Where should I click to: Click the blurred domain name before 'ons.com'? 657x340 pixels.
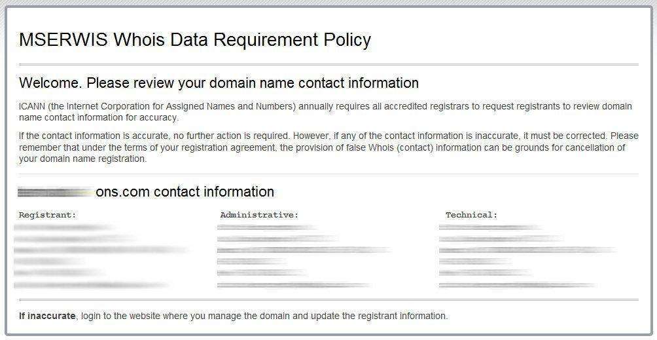(x=56, y=192)
